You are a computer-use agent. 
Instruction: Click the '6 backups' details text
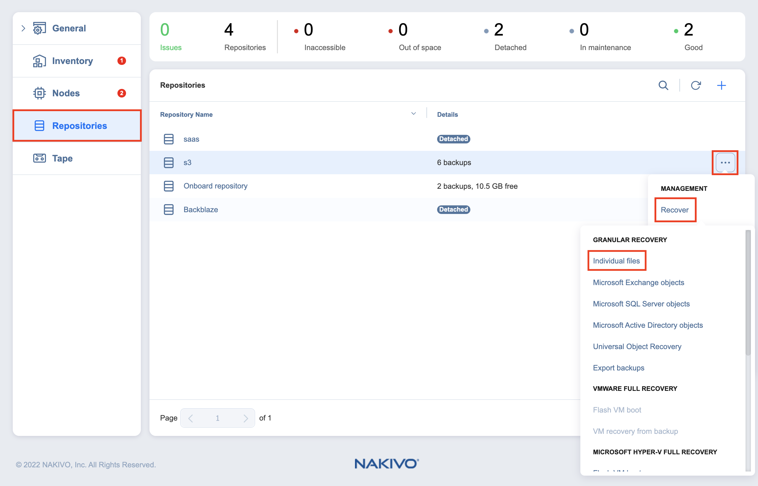click(454, 162)
